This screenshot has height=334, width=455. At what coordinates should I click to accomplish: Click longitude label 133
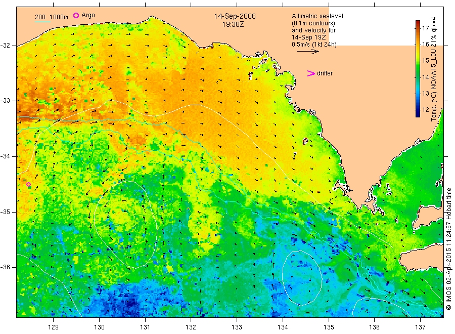pyautogui.click(x=237, y=327)
